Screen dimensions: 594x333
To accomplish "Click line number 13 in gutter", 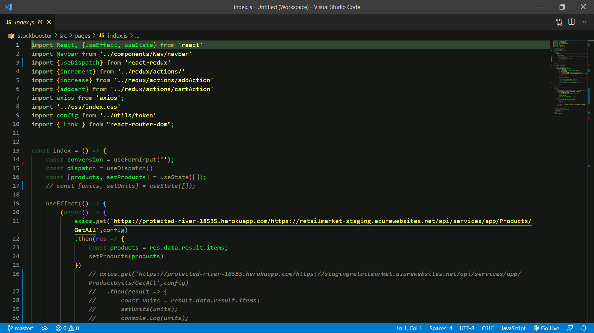I will click(16, 150).
